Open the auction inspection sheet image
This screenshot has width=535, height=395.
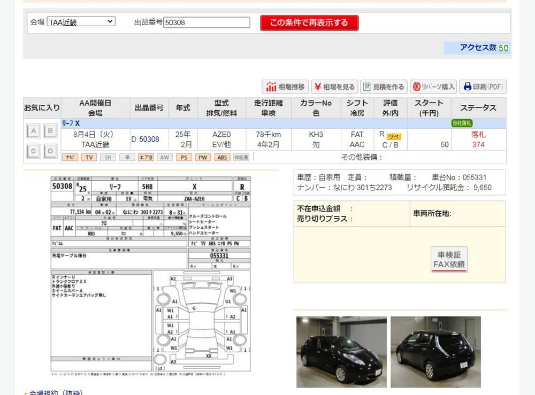pyautogui.click(x=150, y=274)
